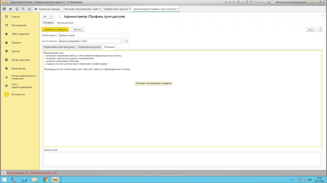Screen dimensions: 327x183
Task: Open the Группы доступа link
Action: [65, 23]
